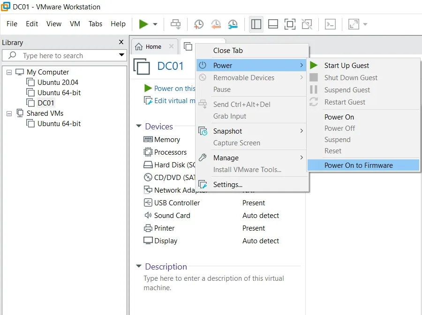422x315 pixels.
Task: Collapse the My Computer tree node
Action: (x=9, y=72)
